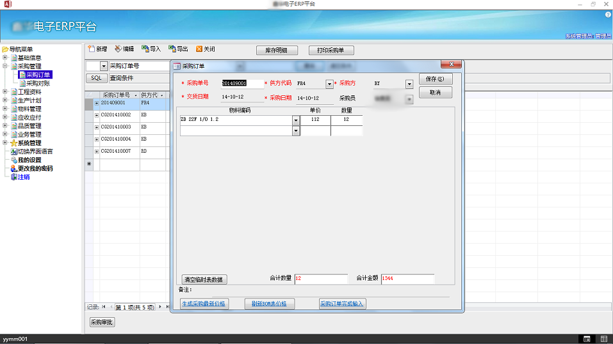Click the 采购订单完成输入 button

(342, 304)
